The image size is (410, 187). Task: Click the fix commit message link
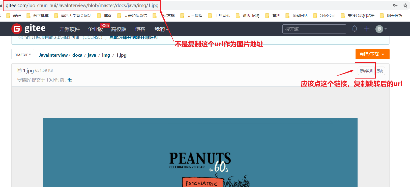coord(70,80)
